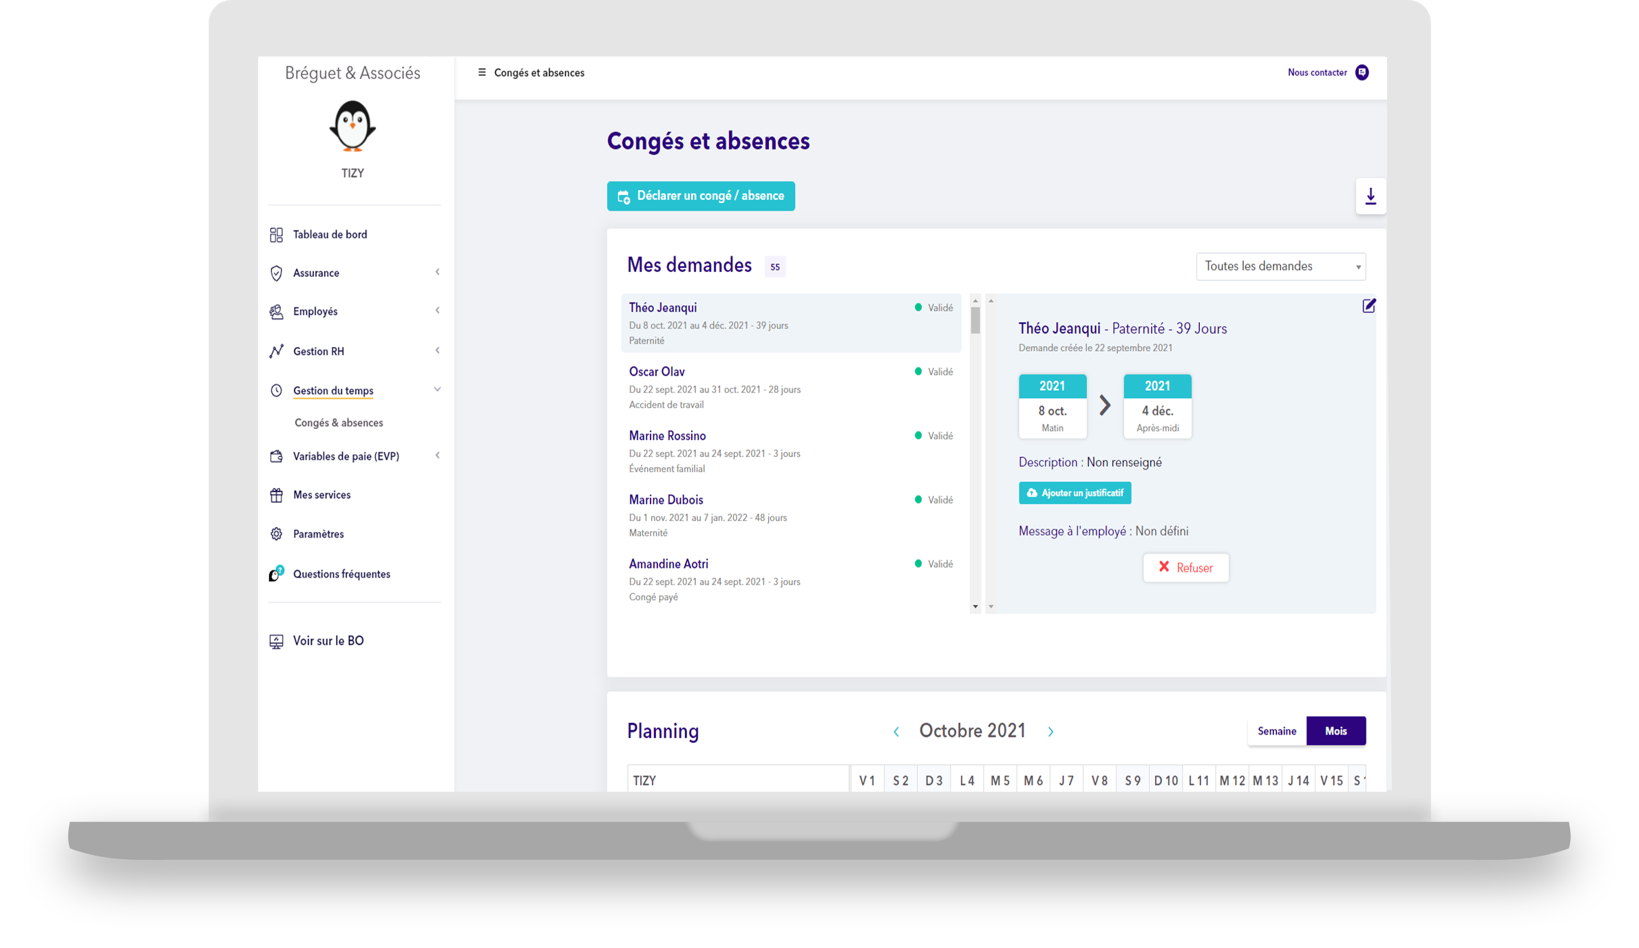
Task: Click 'Déclarer un congé / absence' button
Action: coord(701,196)
